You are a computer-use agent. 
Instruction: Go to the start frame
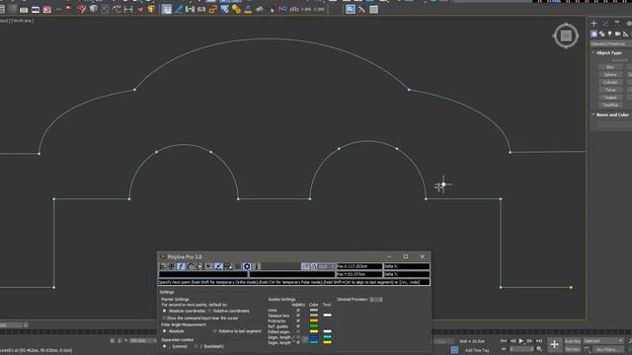[504, 341]
